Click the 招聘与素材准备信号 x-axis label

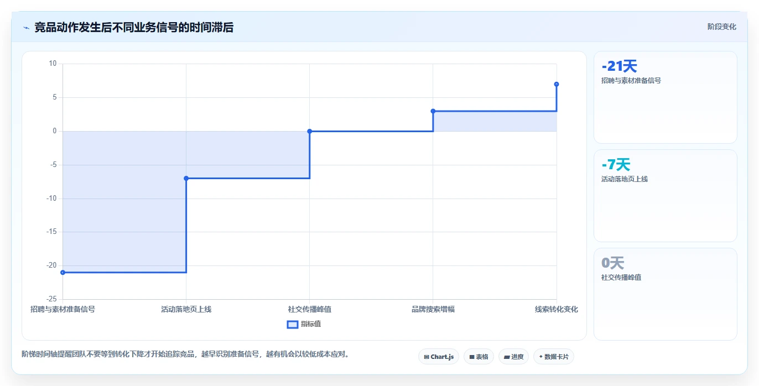click(63, 309)
